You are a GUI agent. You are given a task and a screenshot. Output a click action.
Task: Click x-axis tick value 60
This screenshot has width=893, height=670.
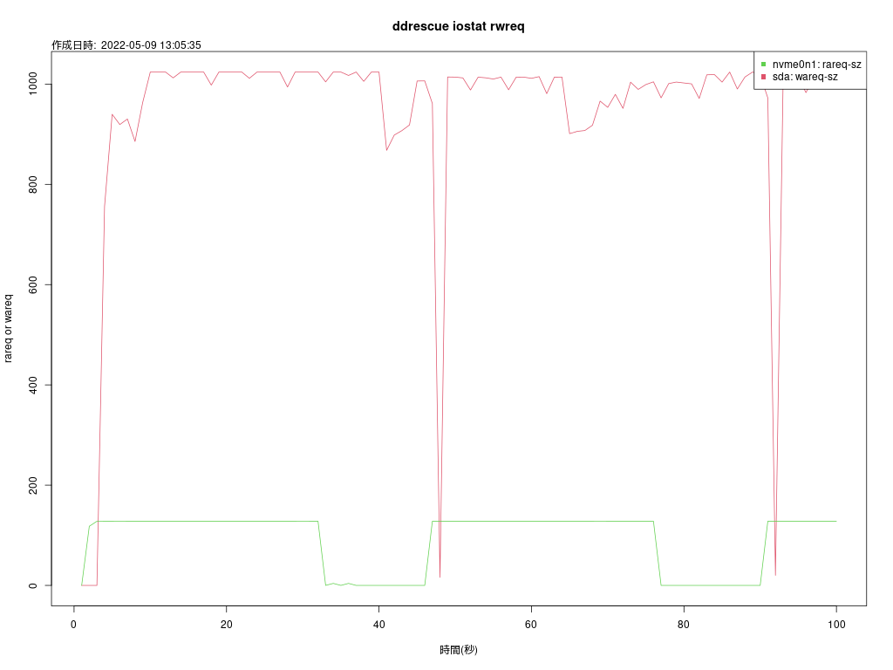coord(531,625)
